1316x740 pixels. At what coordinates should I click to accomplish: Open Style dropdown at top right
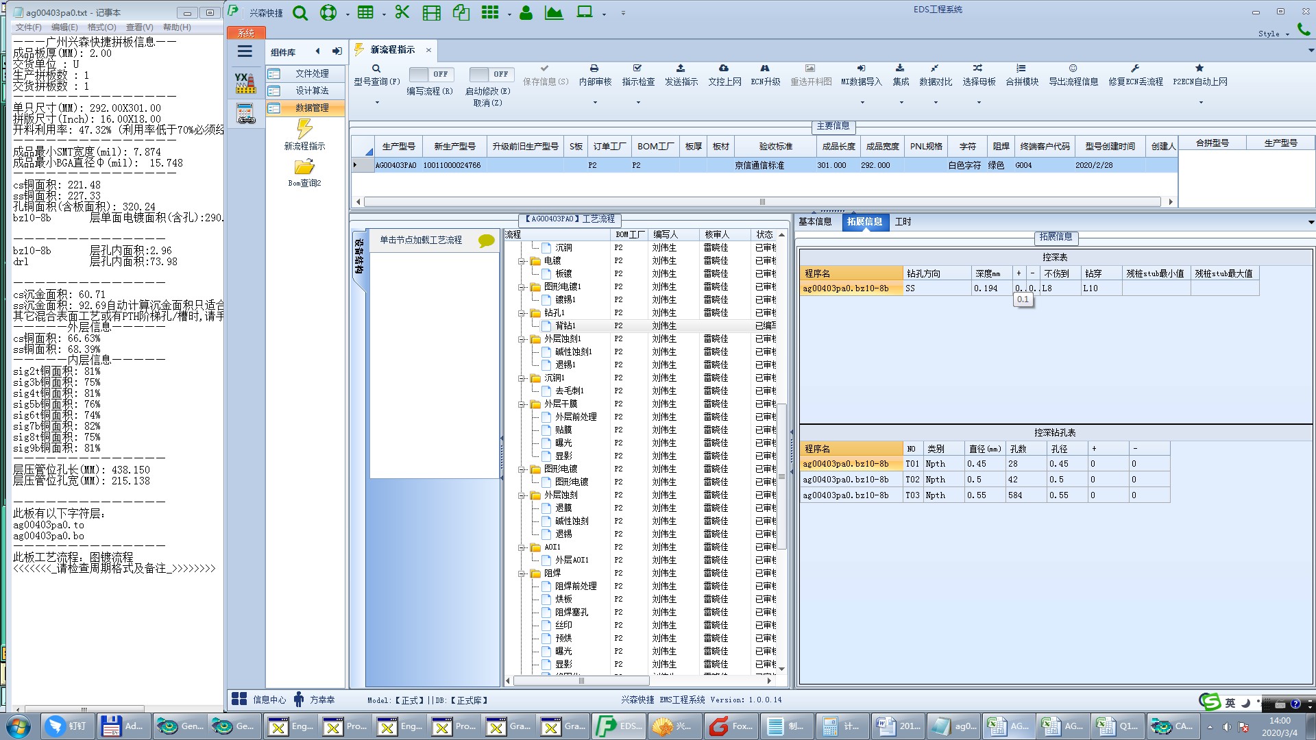[x=1274, y=34]
